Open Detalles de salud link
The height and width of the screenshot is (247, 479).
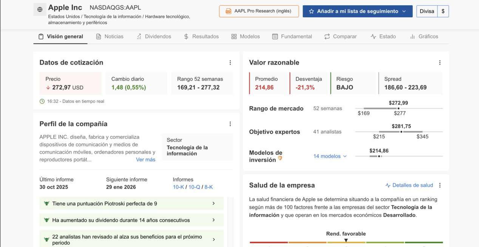tap(409, 185)
